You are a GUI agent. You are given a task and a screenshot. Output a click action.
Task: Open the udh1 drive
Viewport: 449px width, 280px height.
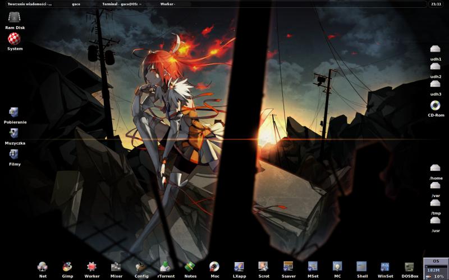(436, 49)
